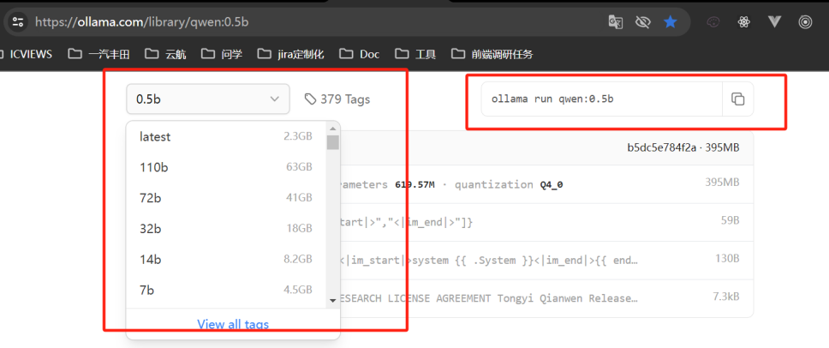Open the React DevTools extension icon
Viewport: 829px width, 348px height.
(x=744, y=21)
